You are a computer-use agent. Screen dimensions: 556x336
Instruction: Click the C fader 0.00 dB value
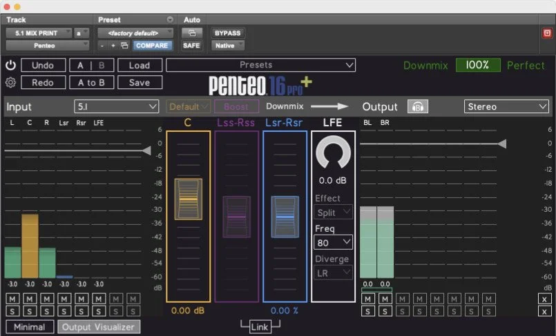(x=188, y=311)
